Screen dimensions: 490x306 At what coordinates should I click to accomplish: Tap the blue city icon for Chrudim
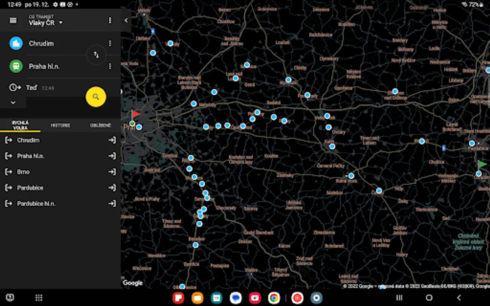16,43
